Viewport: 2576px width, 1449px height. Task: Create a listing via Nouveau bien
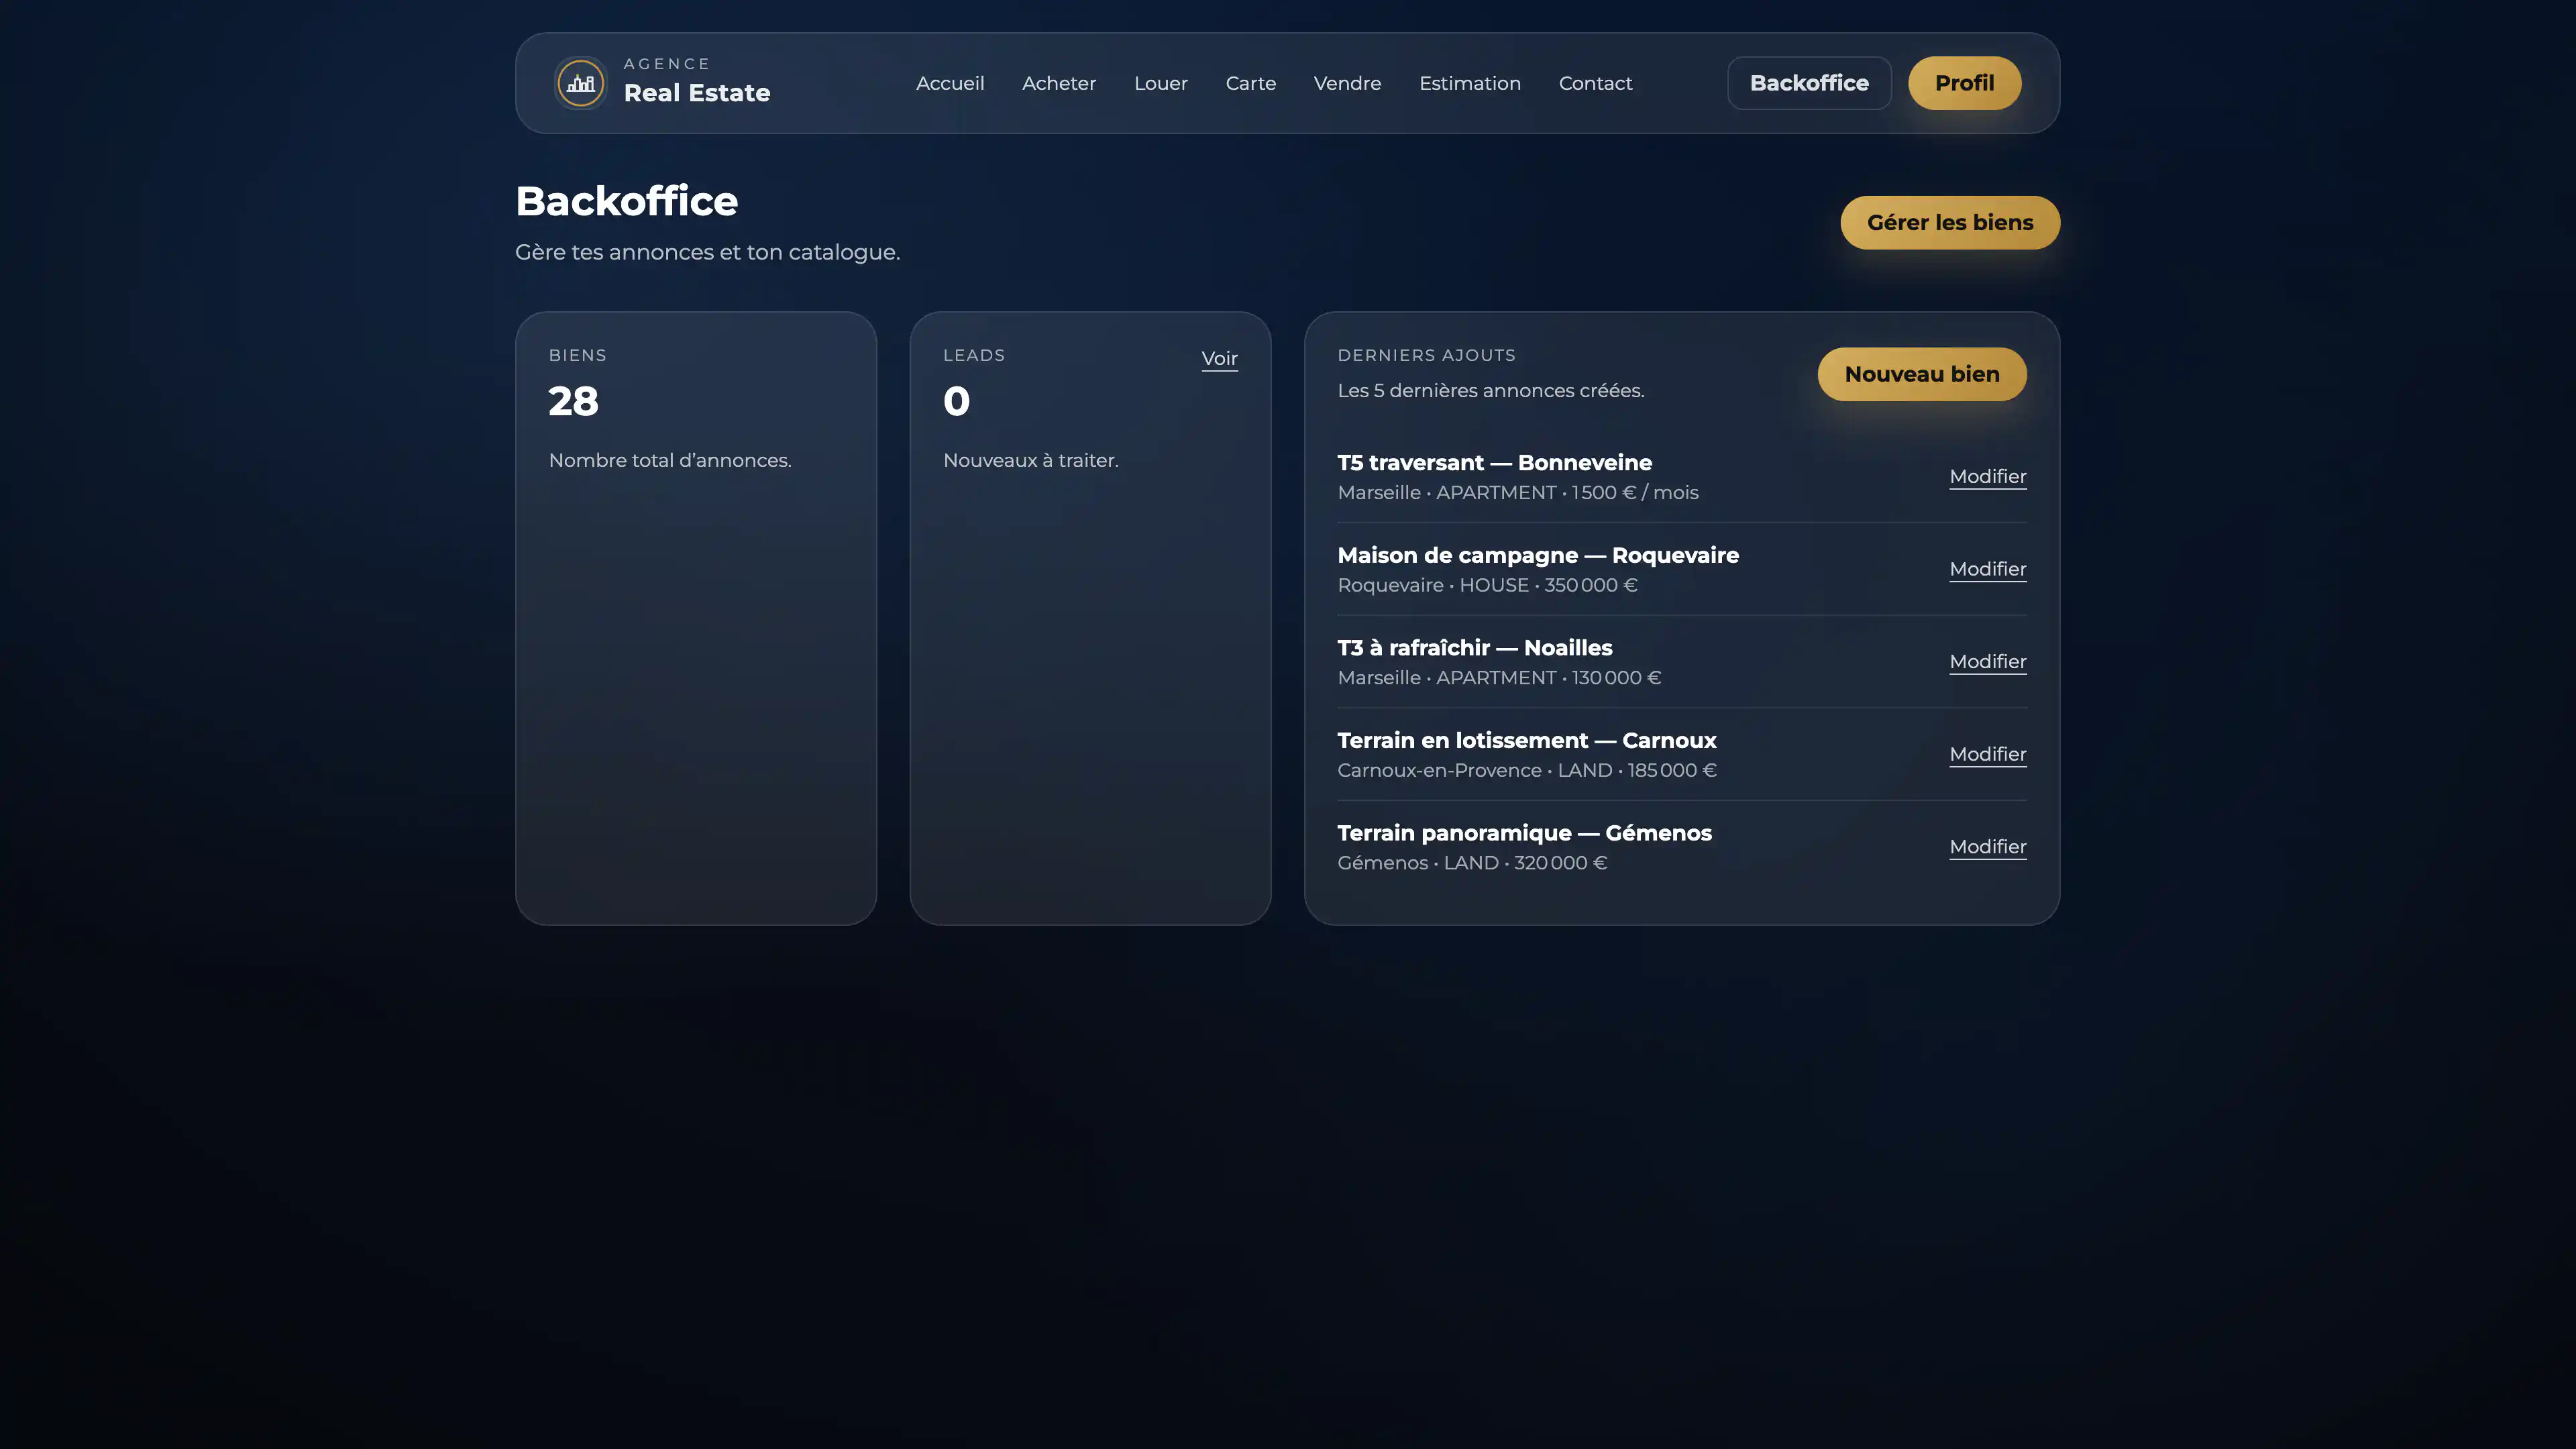[x=1921, y=374]
